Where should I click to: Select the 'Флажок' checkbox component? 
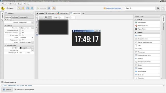(147, 59)
